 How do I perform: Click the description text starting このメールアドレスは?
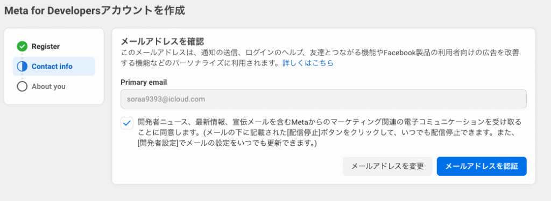tap(320, 58)
